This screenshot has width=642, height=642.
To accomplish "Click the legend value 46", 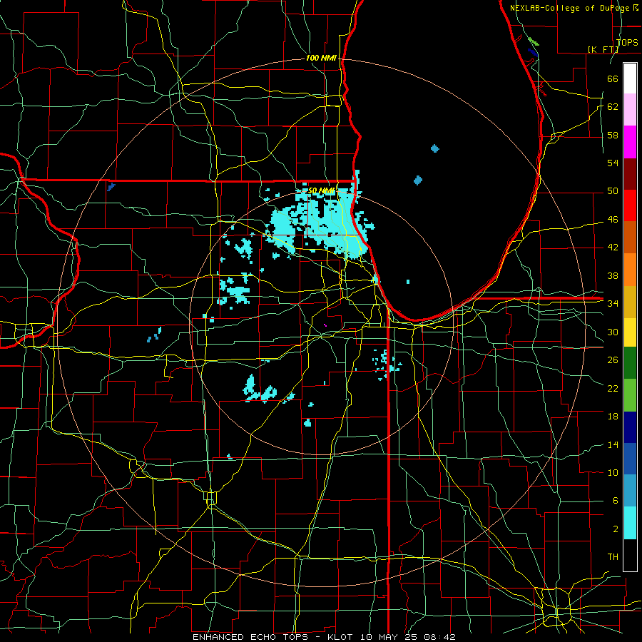I will click(613, 220).
